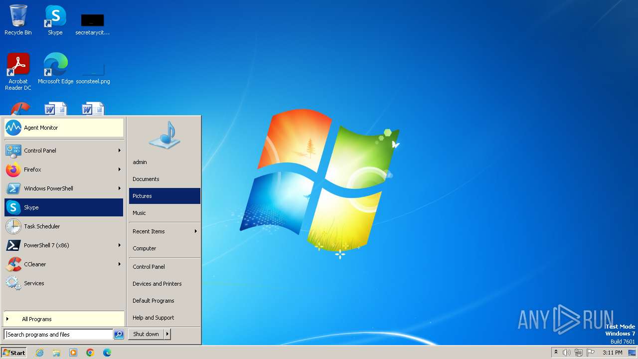Open Control Panel in right pane

tap(164, 267)
